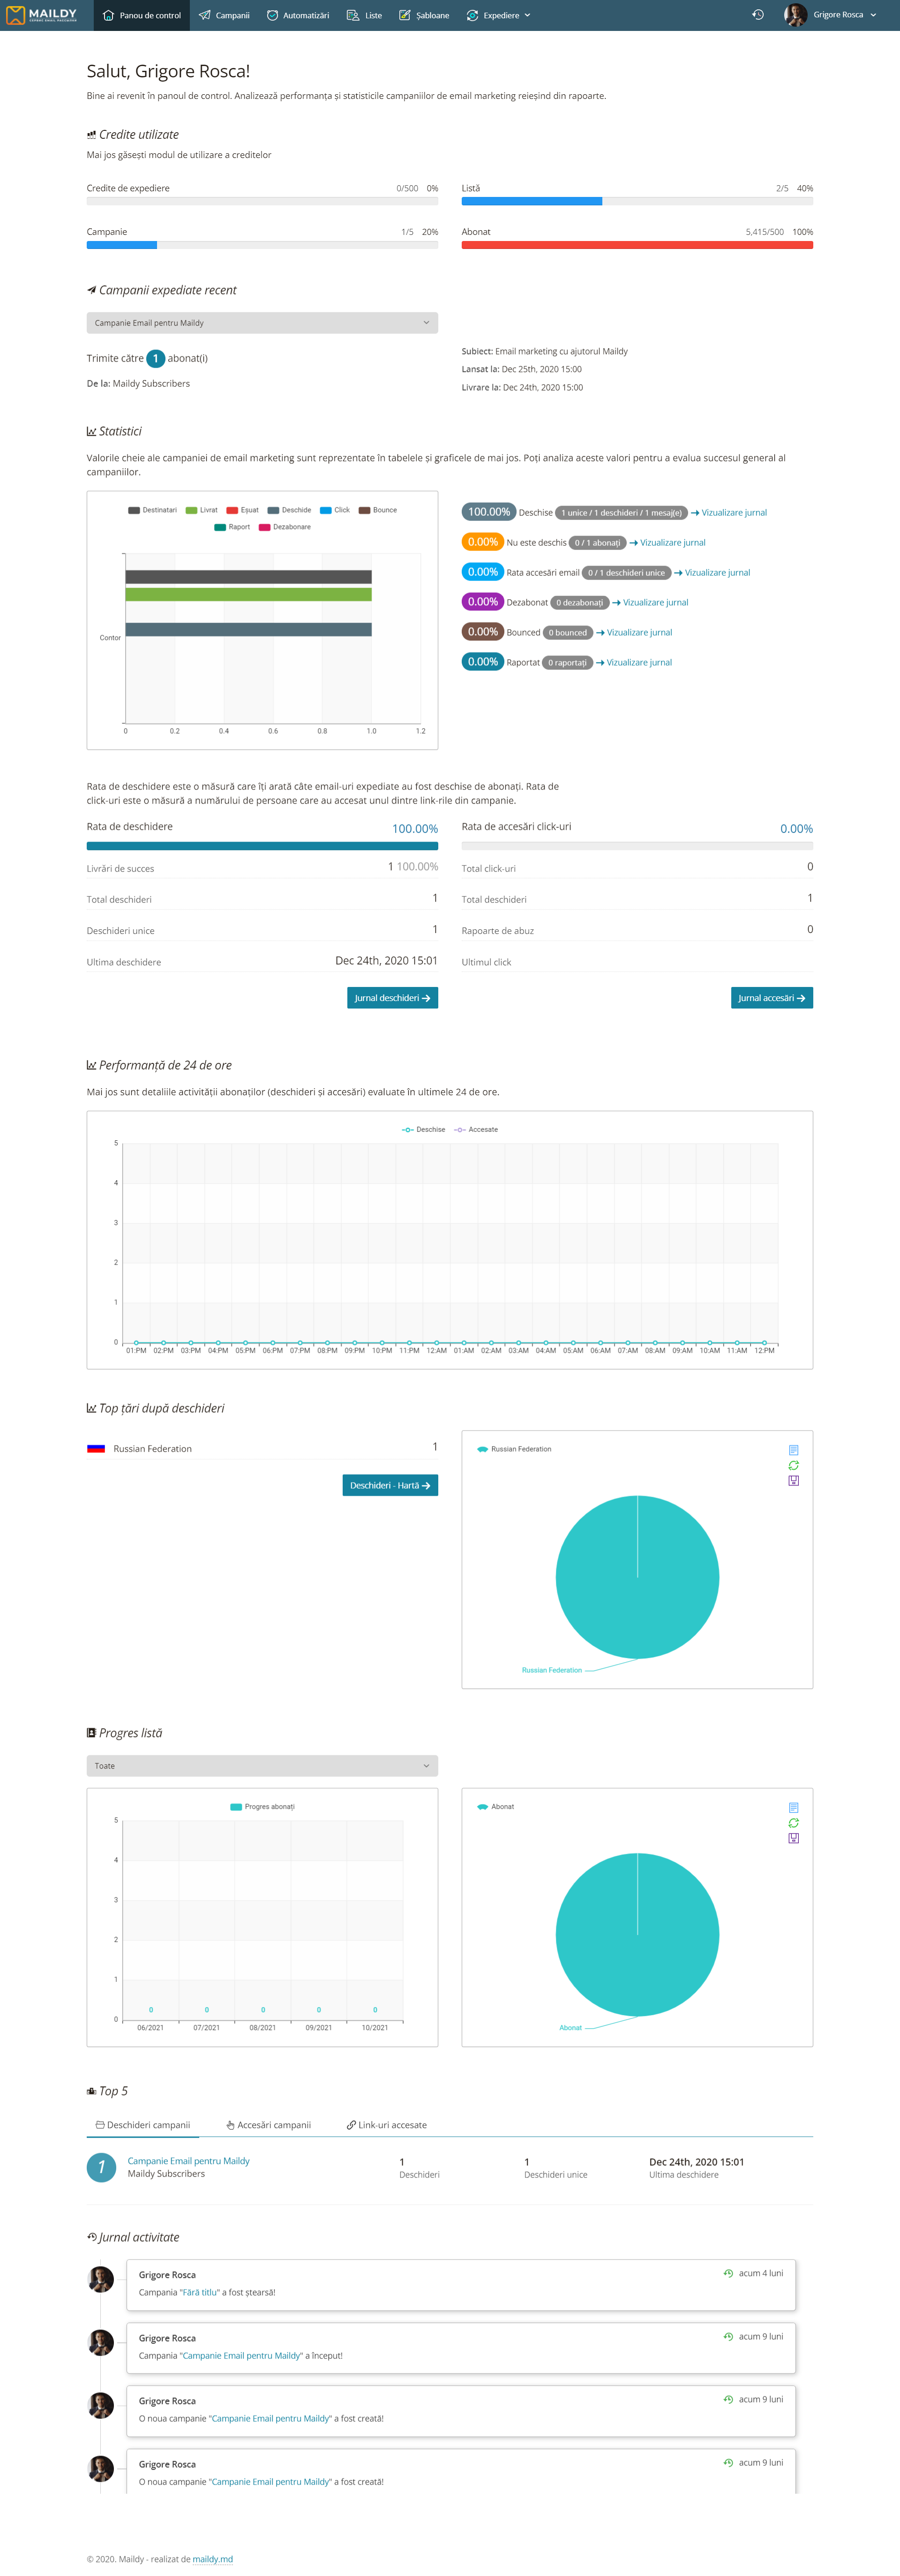The height and width of the screenshot is (2576, 900).
Task: Switch to Accesări campanii tab
Action: [x=268, y=2125]
